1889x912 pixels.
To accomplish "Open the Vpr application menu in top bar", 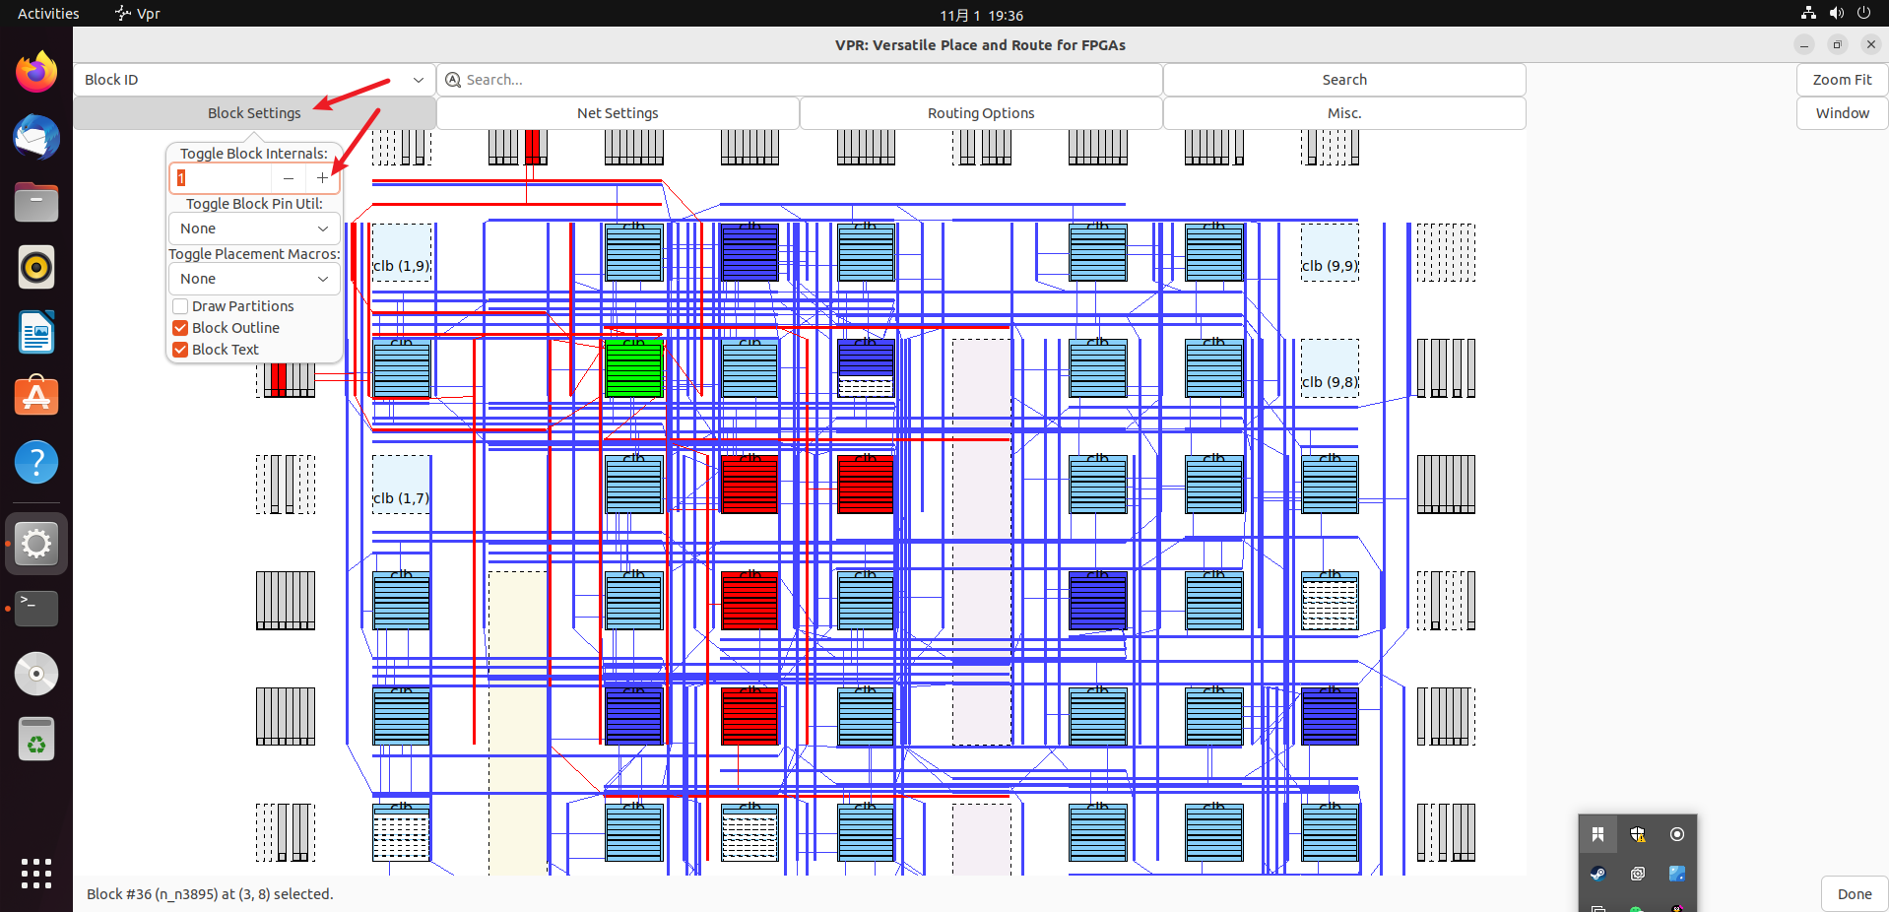I will point(138,14).
